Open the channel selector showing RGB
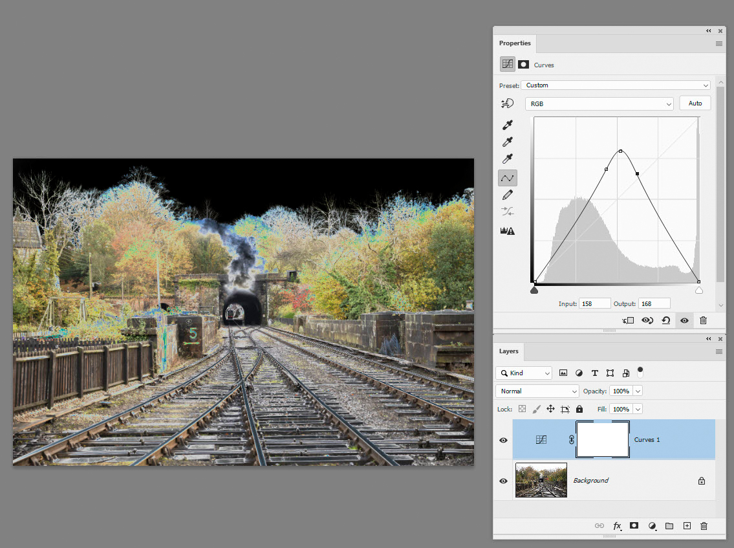The height and width of the screenshot is (548, 734). pyautogui.click(x=598, y=103)
